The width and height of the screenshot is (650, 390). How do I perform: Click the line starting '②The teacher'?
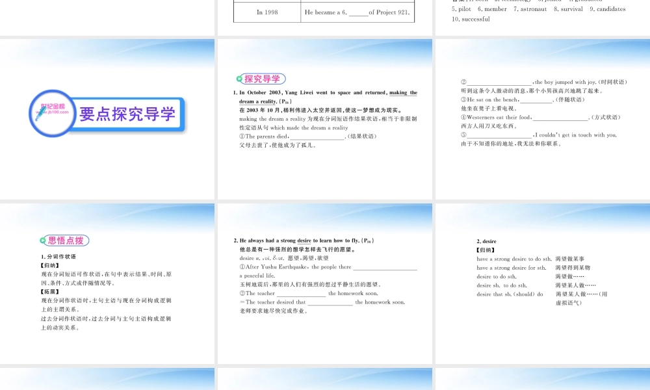tap(308, 293)
